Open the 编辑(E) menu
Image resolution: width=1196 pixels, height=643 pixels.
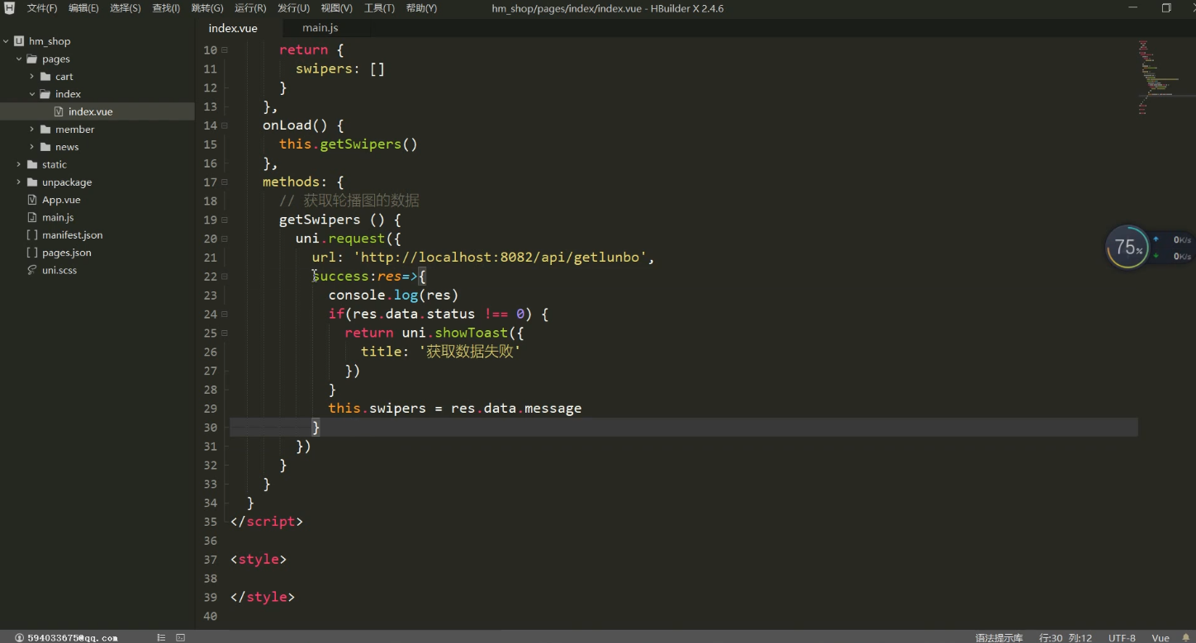point(83,8)
